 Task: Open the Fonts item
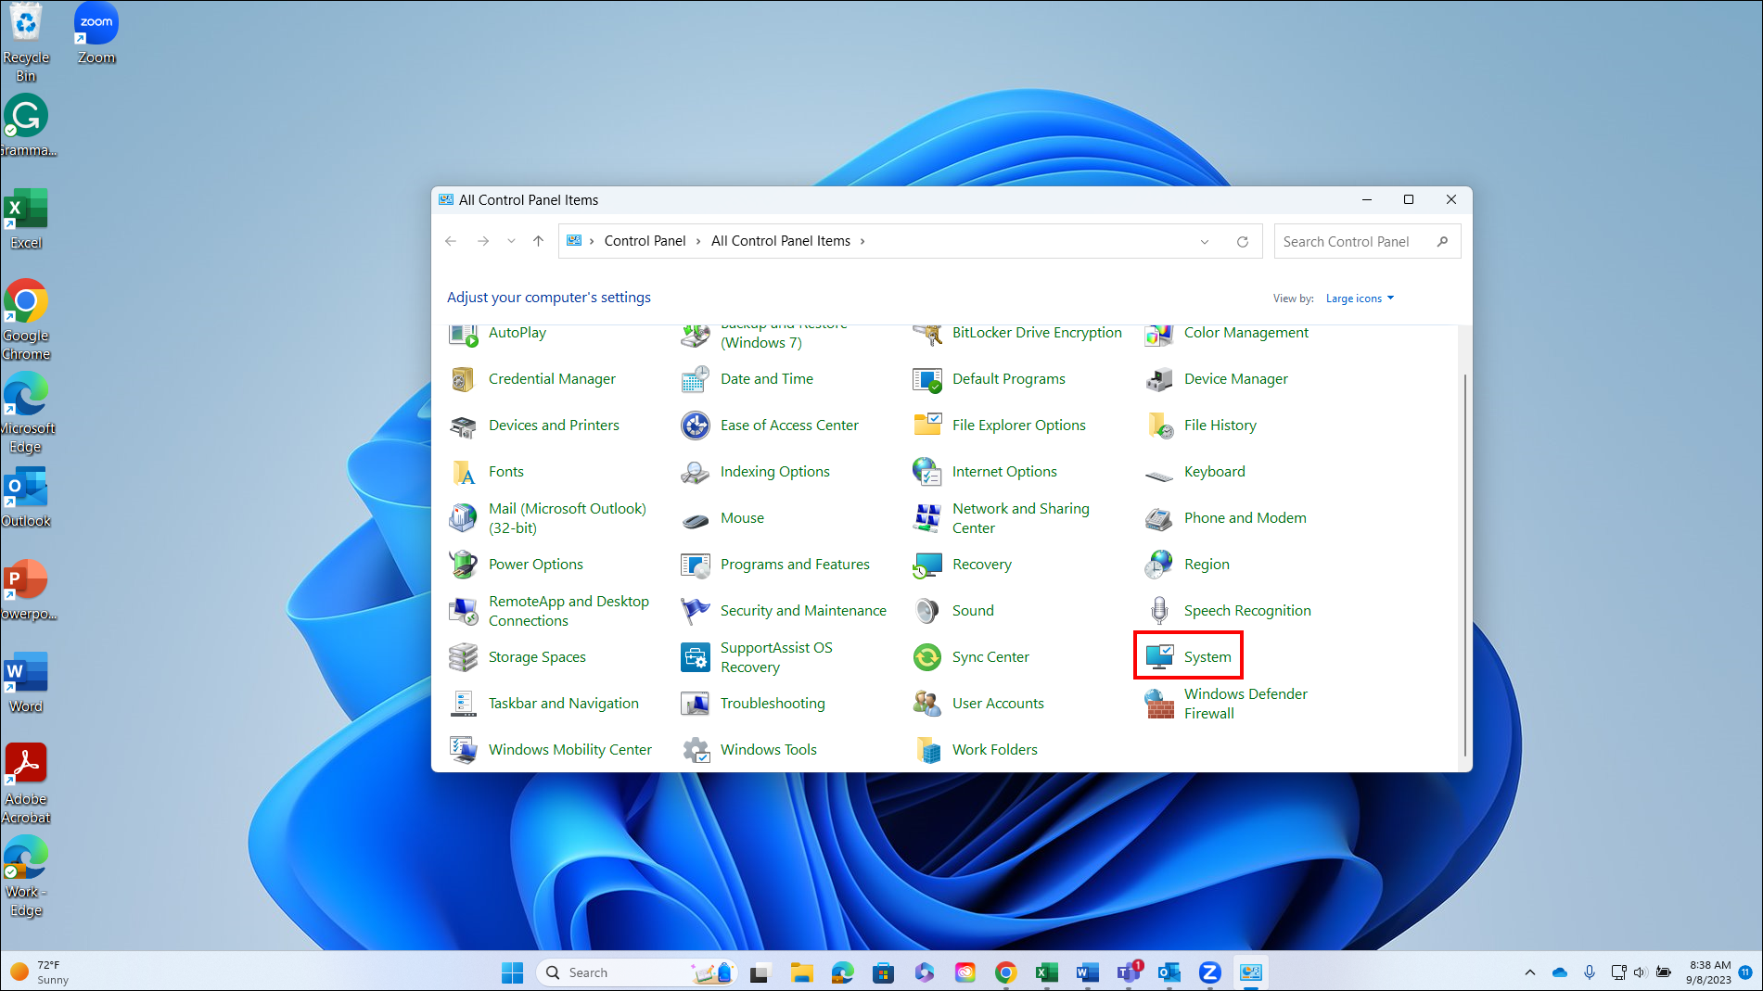[506, 471]
